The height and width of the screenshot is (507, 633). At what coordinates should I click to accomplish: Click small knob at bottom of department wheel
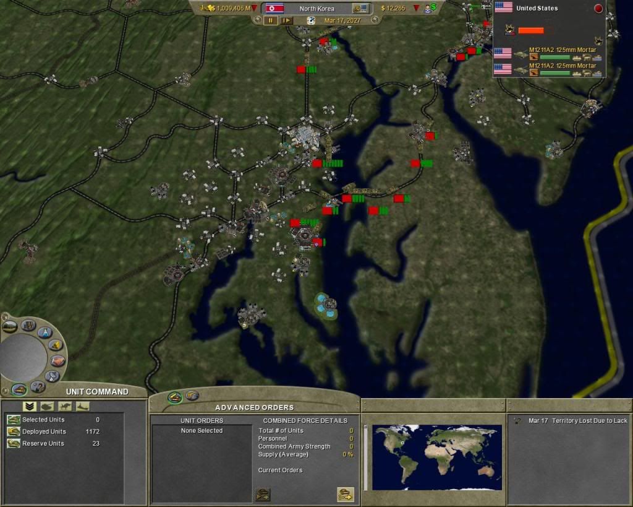[x=5, y=391]
